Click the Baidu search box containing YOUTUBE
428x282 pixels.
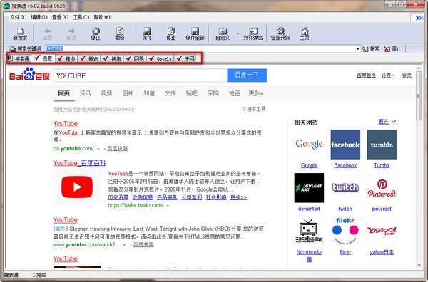141,75
